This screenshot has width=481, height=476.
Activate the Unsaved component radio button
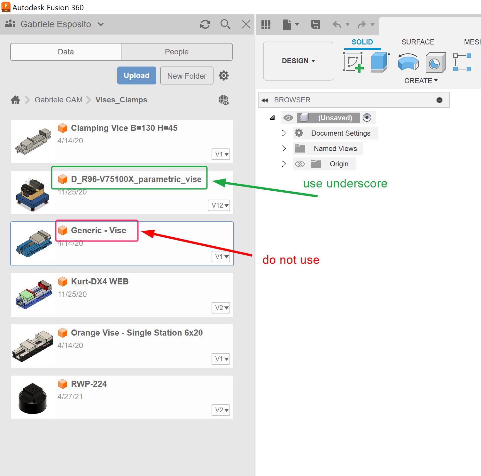click(x=367, y=117)
